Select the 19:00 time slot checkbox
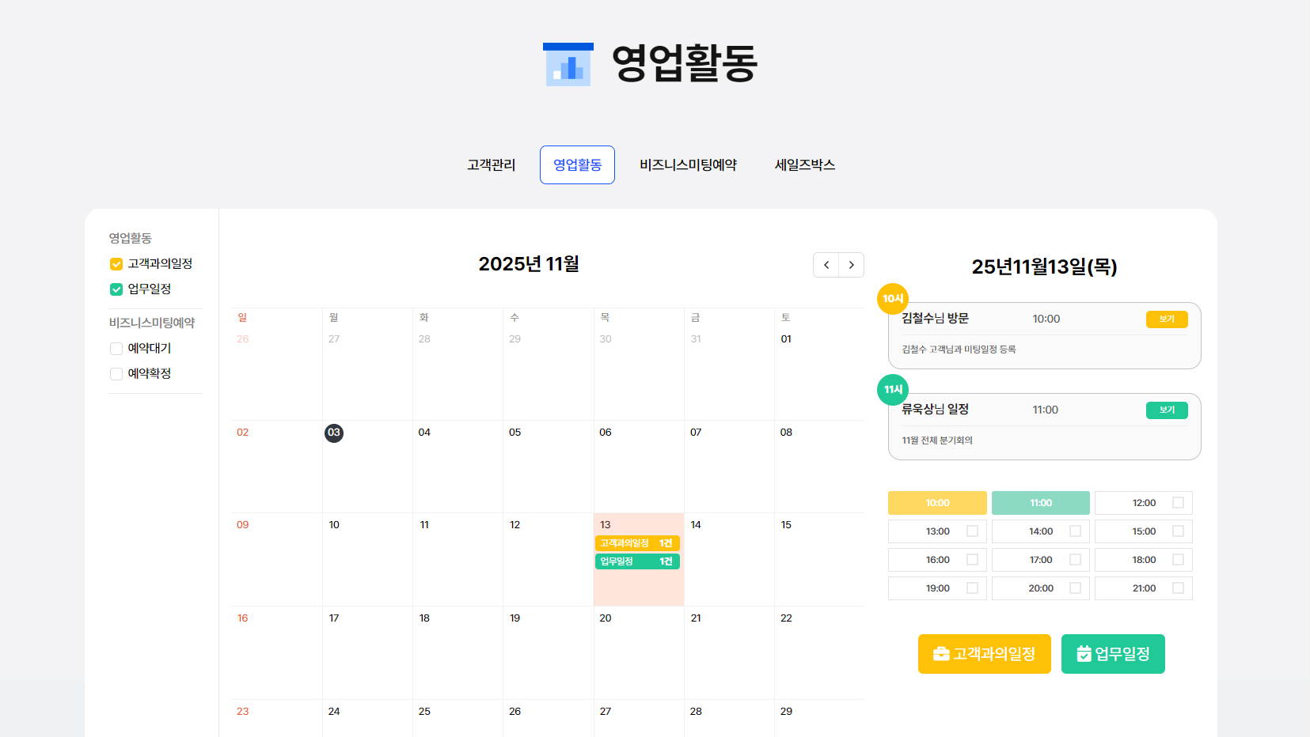Viewport: 1310px width, 737px height. coord(972,588)
